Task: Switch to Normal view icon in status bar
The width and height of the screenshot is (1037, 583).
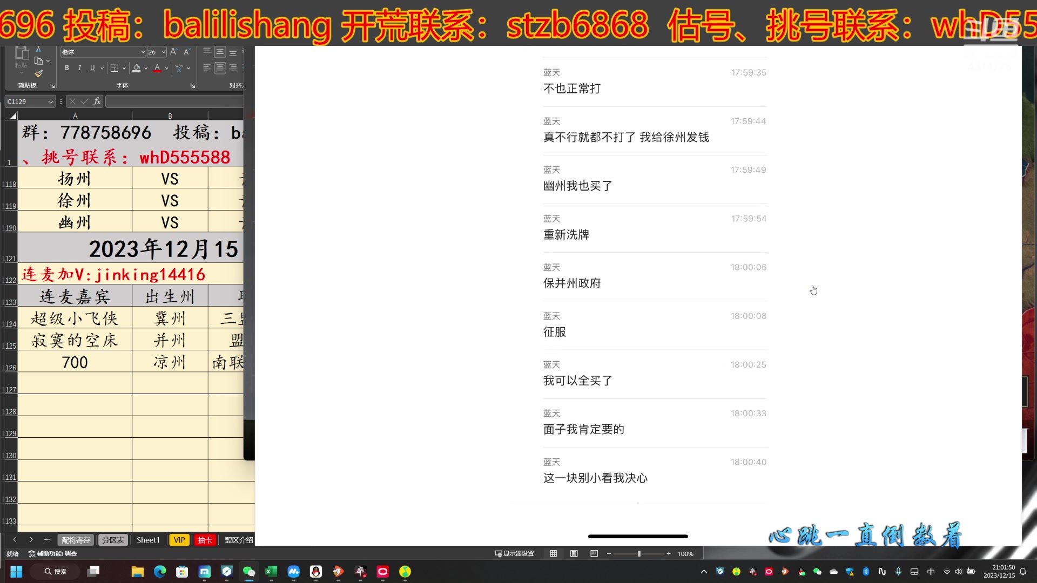Action: click(x=554, y=554)
